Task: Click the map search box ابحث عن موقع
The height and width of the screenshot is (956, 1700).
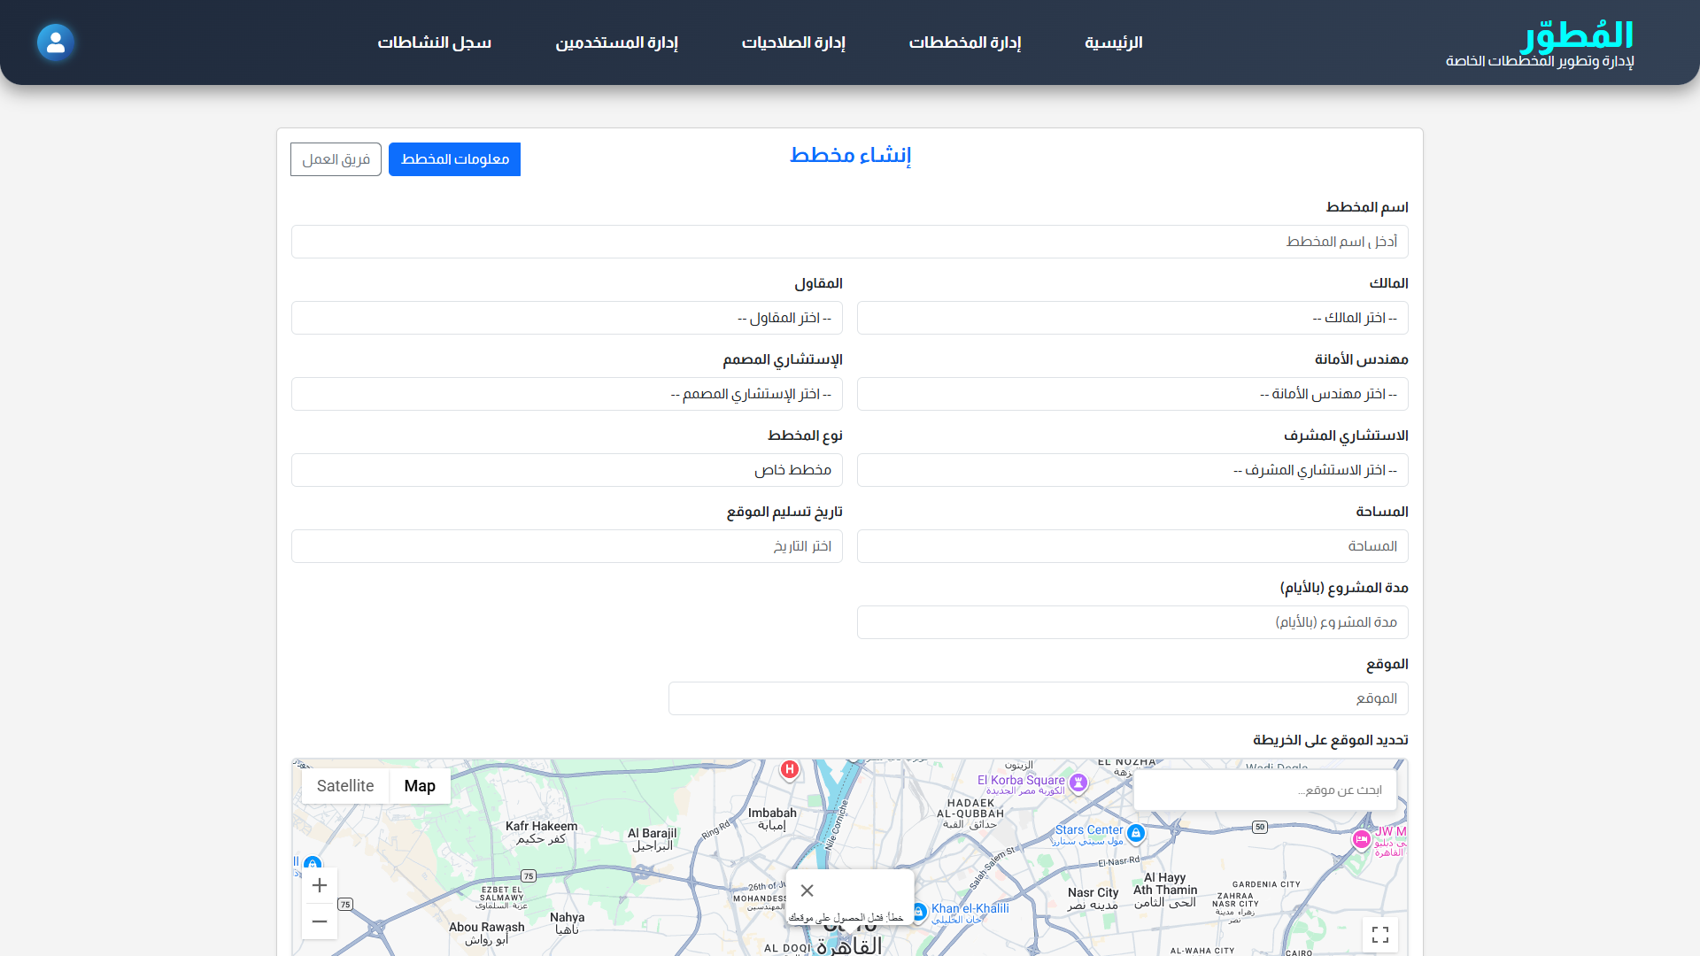Action: [1265, 790]
